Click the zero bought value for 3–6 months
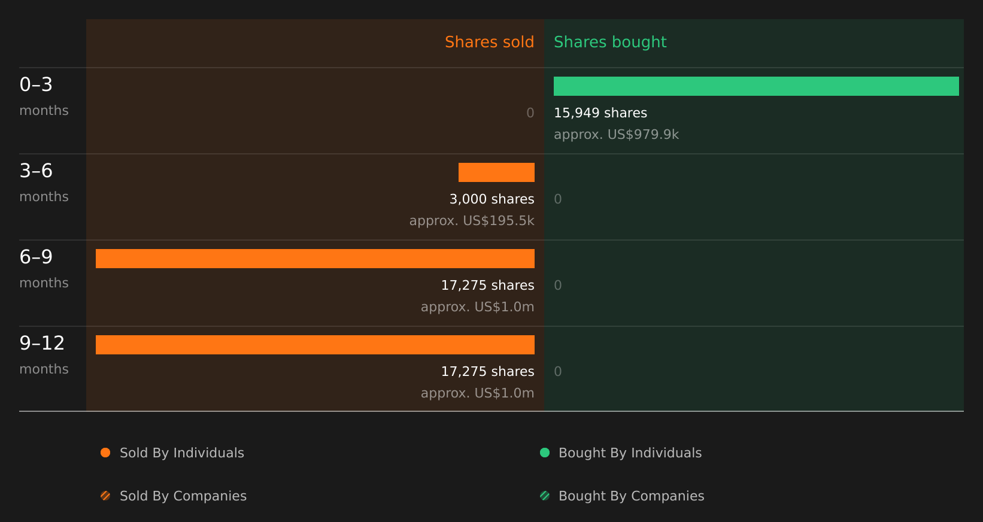The height and width of the screenshot is (522, 983). [x=558, y=199]
